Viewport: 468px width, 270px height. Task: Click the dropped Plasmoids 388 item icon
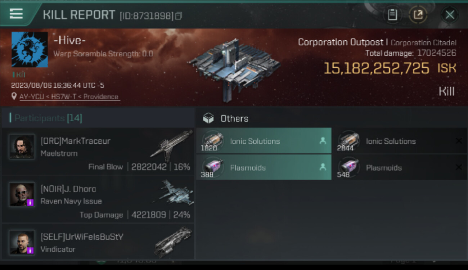[x=213, y=167]
